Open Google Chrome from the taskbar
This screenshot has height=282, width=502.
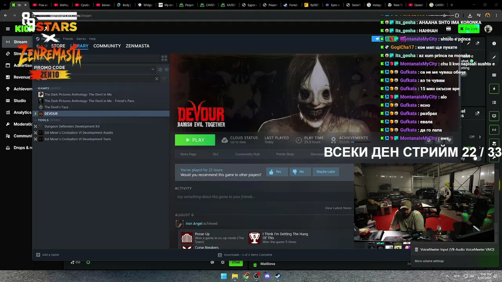[246, 276]
